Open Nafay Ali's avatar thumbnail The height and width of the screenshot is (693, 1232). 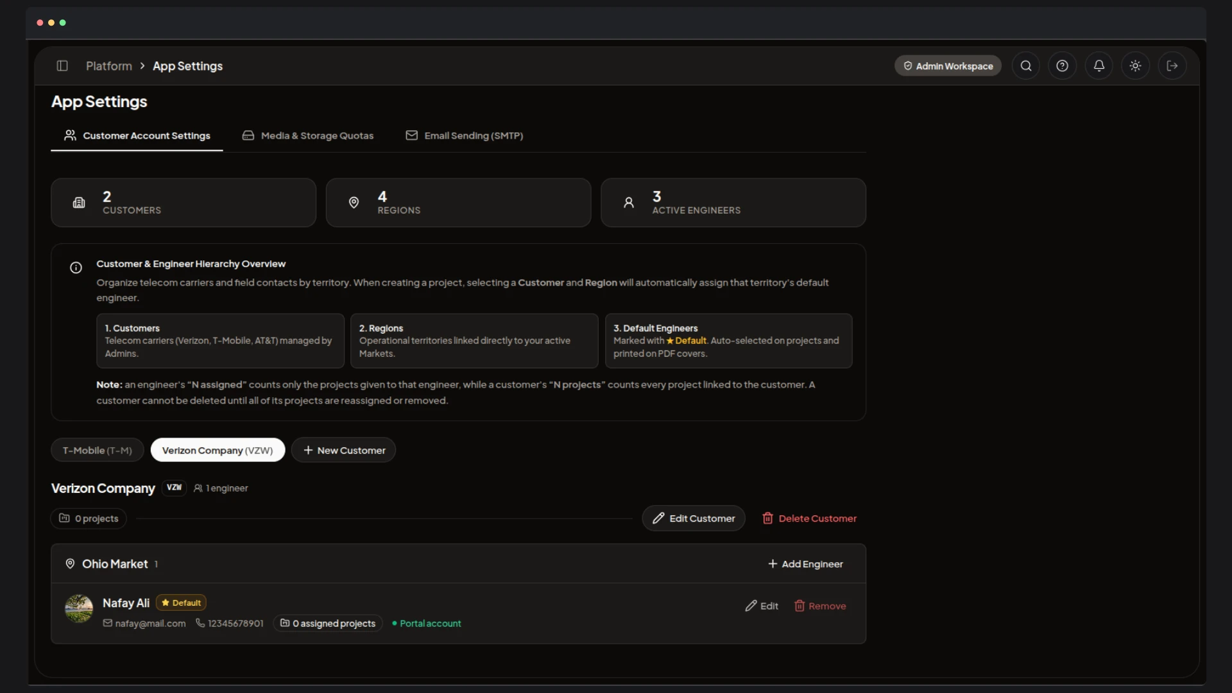(x=79, y=608)
